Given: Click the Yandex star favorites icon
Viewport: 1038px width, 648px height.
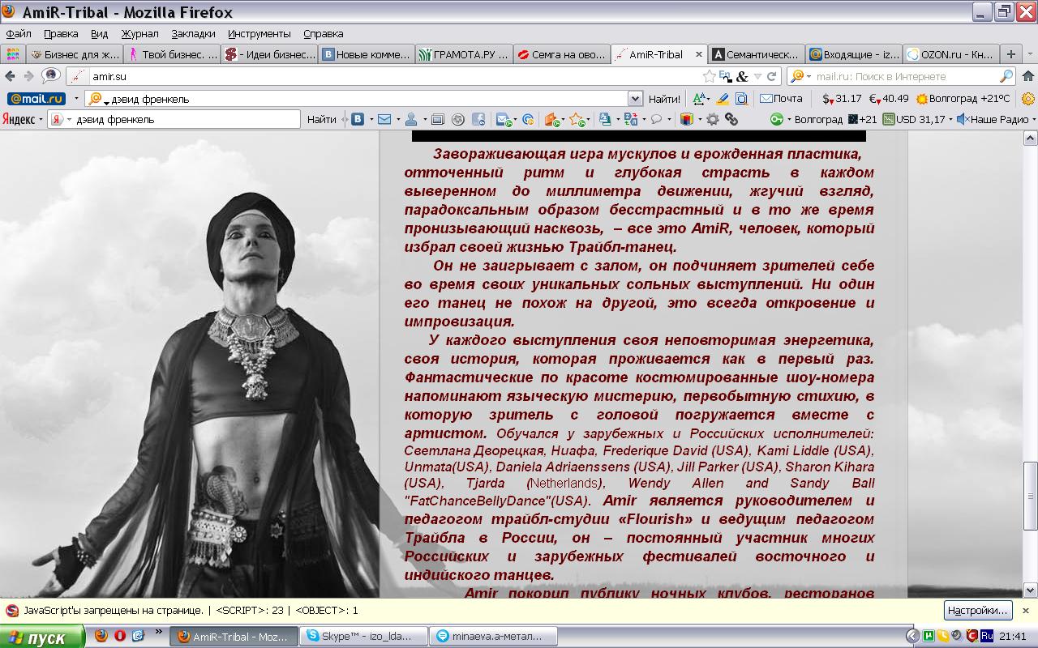Looking at the screenshot, I should click(x=577, y=119).
